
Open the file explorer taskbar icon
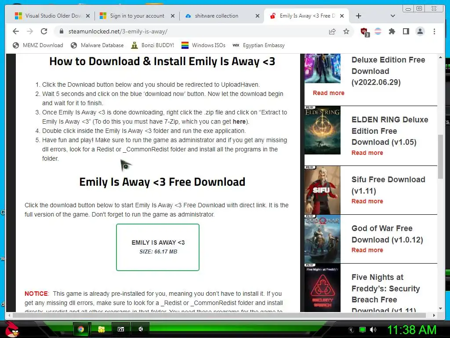(x=101, y=329)
